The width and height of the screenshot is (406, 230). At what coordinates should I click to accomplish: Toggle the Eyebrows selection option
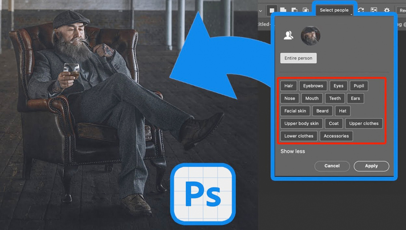click(313, 86)
